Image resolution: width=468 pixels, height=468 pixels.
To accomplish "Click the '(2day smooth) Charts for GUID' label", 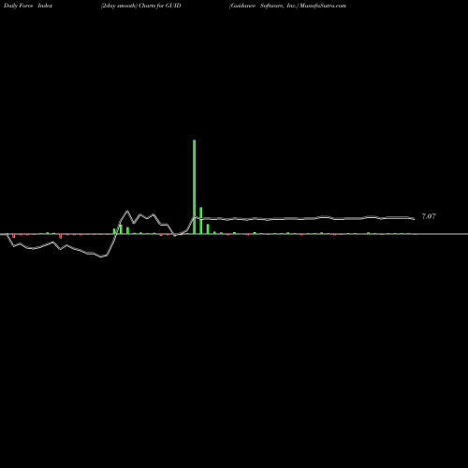I will click(x=140, y=6).
